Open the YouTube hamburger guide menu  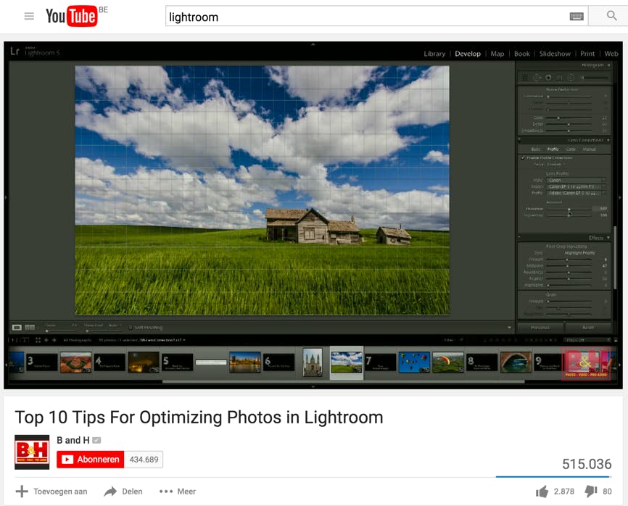click(29, 17)
